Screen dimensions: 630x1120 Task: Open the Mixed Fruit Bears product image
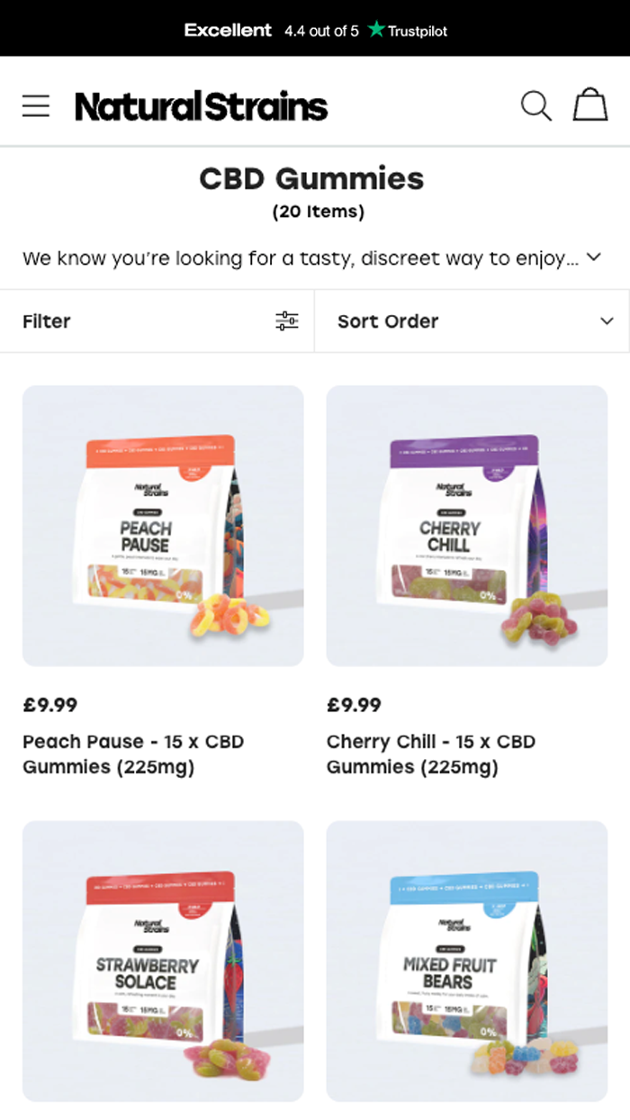(x=466, y=961)
